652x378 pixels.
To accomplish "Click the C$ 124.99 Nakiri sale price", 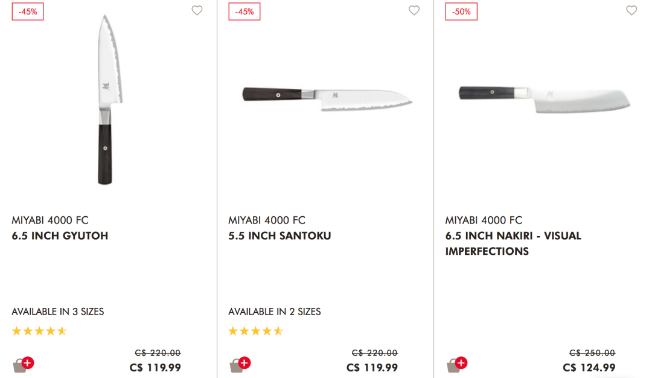I will click(x=589, y=367).
